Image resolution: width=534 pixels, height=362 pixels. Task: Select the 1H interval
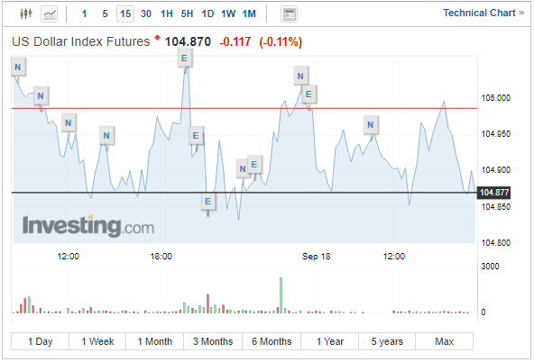167,14
